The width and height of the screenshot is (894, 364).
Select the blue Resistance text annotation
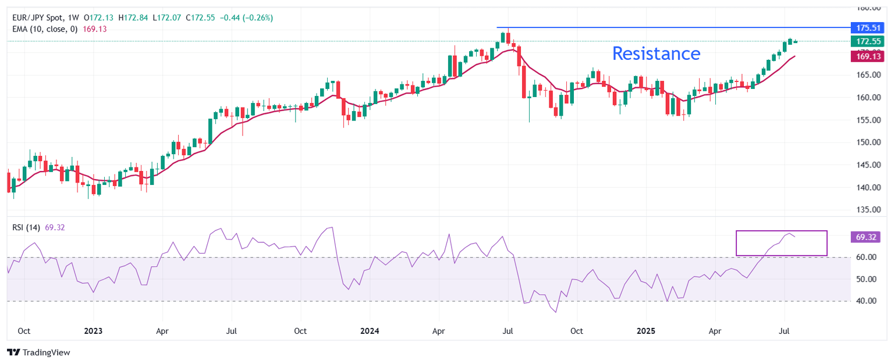pyautogui.click(x=656, y=53)
